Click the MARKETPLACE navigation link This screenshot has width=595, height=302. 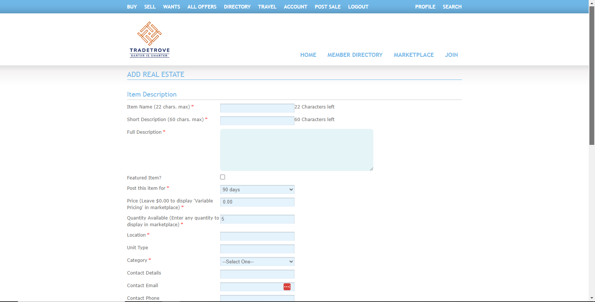tap(414, 55)
